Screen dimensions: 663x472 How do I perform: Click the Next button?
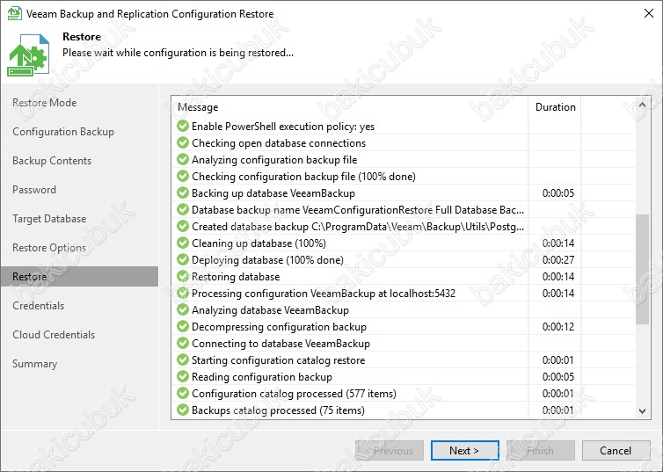pyautogui.click(x=464, y=451)
